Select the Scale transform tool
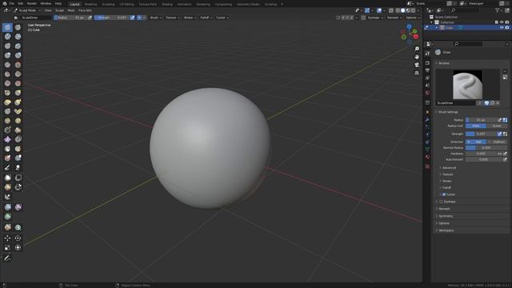Screen dimensions: 512x288 [7, 248]
